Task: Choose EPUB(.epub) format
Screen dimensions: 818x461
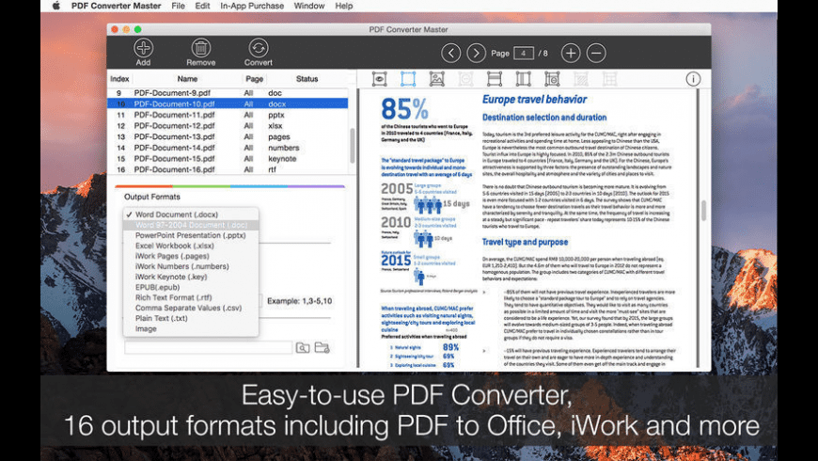Action: point(191,287)
